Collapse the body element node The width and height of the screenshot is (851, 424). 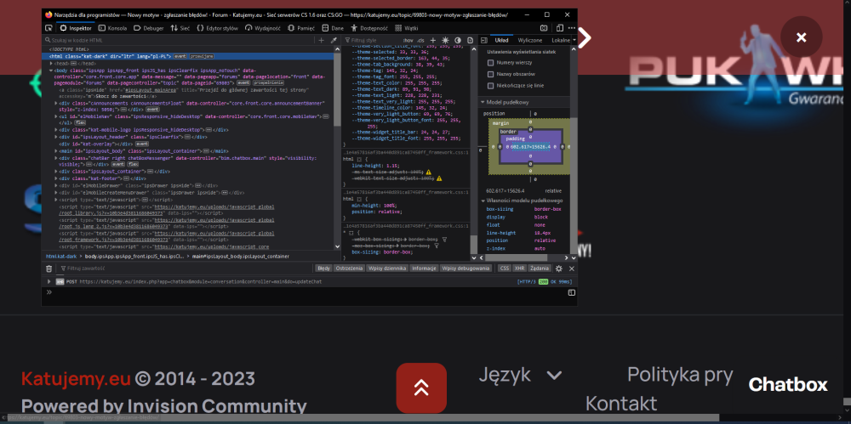pos(51,71)
